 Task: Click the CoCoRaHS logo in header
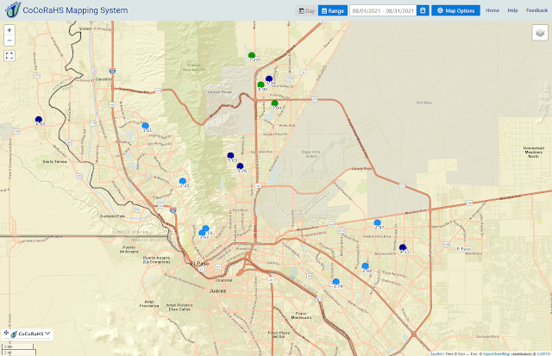click(x=13, y=9)
